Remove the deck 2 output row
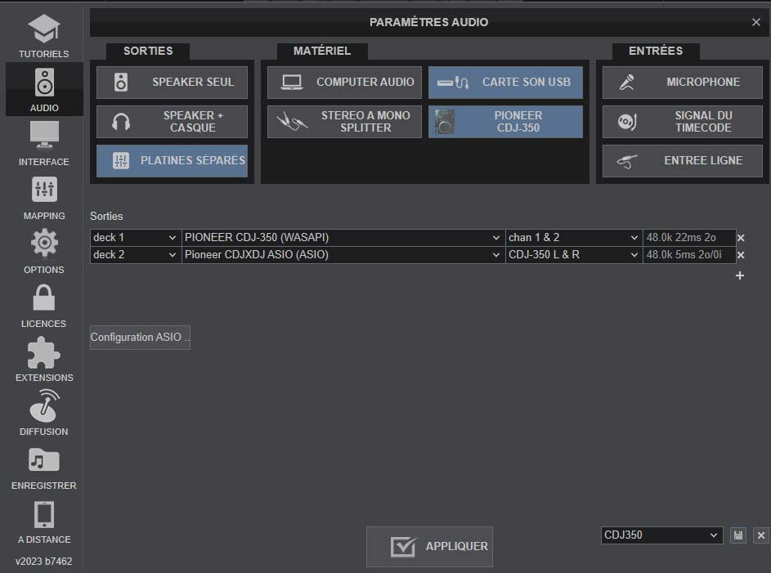 click(741, 255)
